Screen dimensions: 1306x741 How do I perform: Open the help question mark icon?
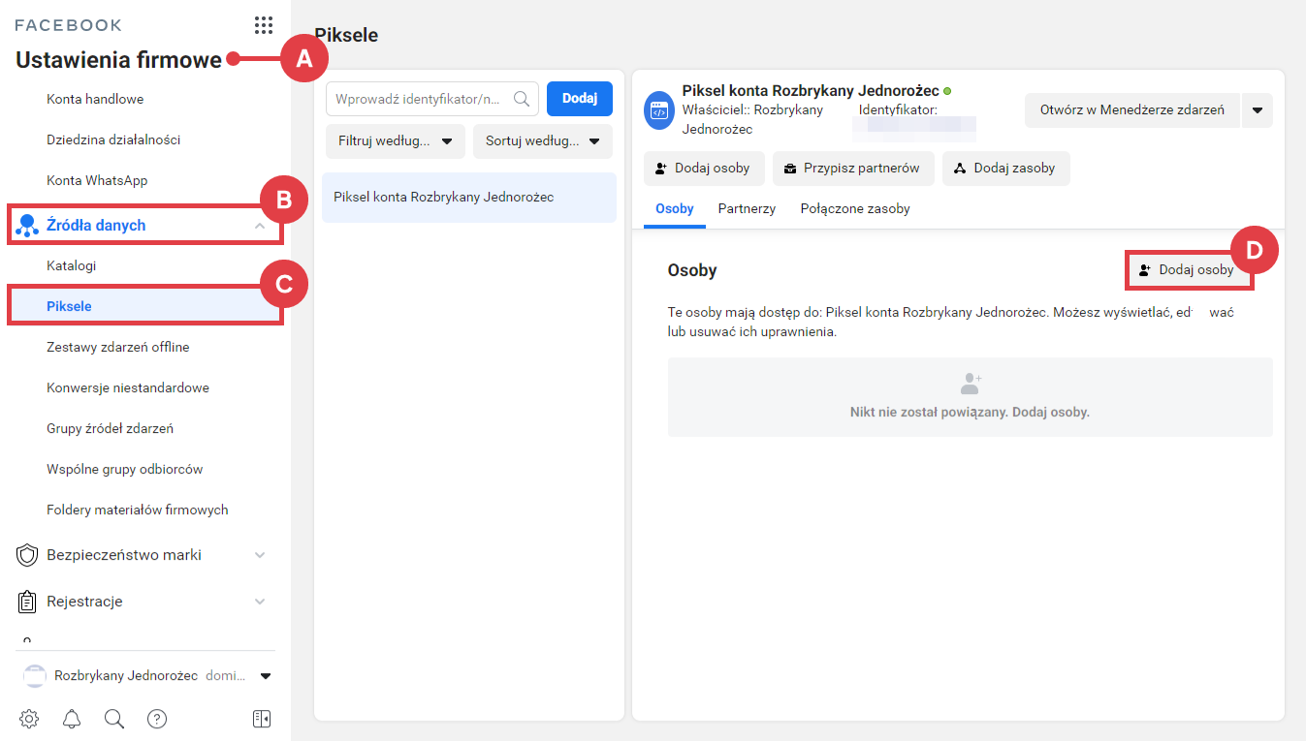tap(157, 718)
